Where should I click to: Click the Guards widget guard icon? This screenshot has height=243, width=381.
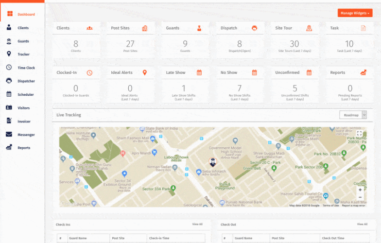(x=199, y=28)
